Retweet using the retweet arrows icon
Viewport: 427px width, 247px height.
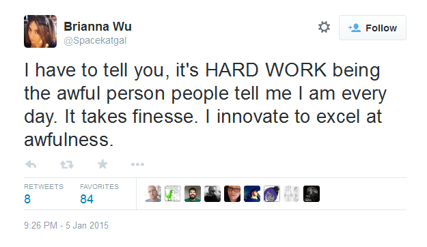[x=67, y=164]
